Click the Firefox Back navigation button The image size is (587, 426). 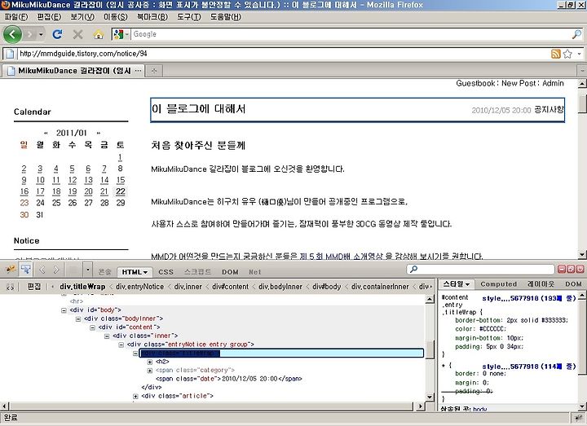click(x=13, y=34)
